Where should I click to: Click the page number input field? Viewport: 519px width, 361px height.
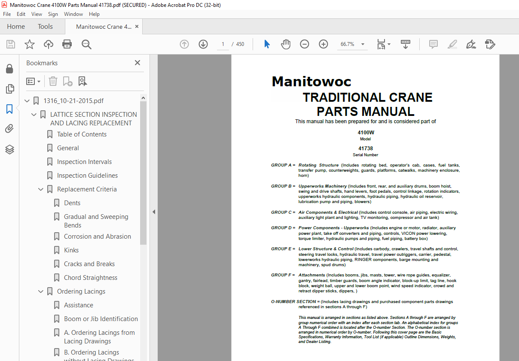coord(223,44)
